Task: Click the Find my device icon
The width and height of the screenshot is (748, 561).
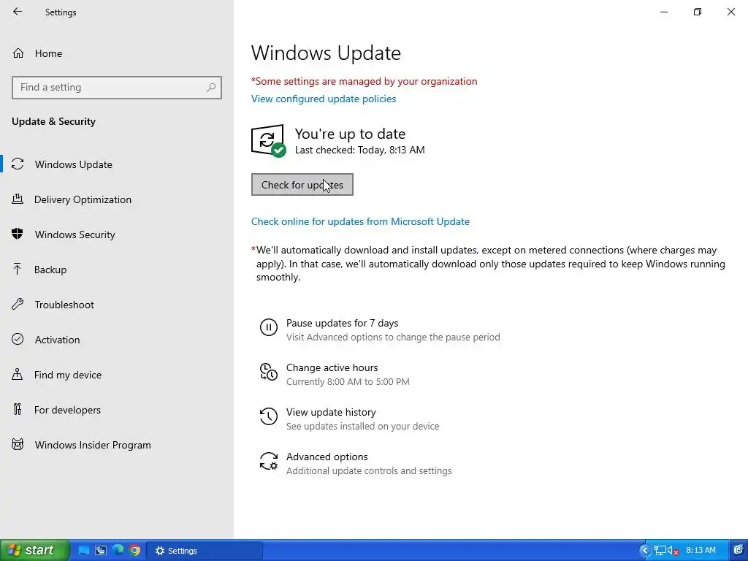Action: pos(18,374)
